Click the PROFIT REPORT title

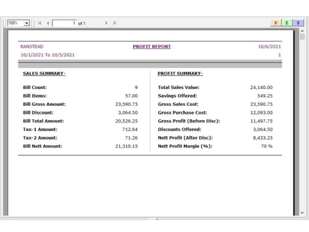coord(152,46)
